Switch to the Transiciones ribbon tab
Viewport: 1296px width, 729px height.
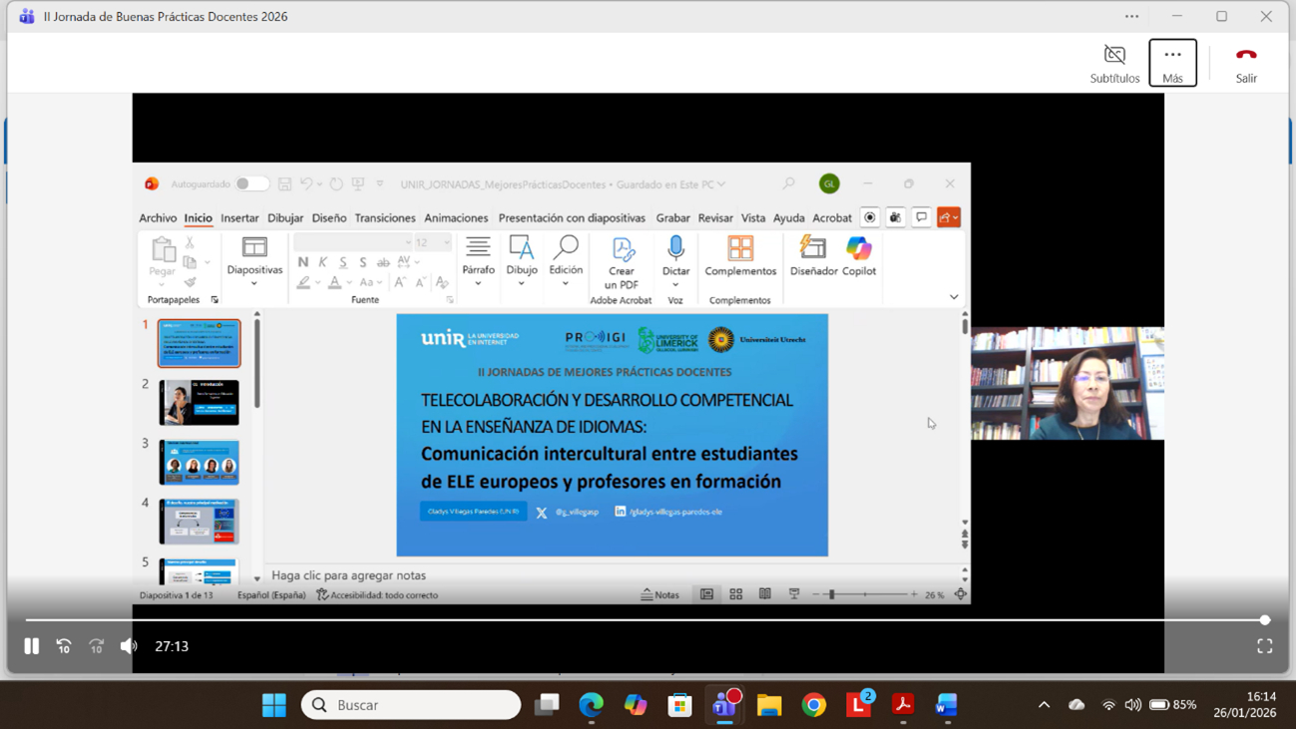pyautogui.click(x=385, y=217)
